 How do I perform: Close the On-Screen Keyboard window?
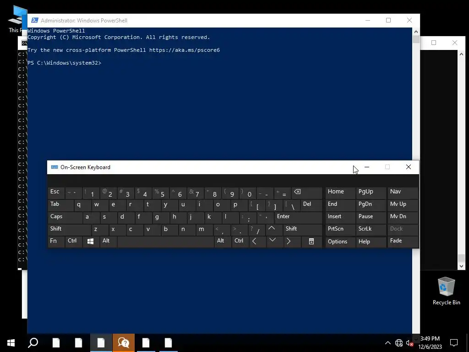pyautogui.click(x=408, y=167)
